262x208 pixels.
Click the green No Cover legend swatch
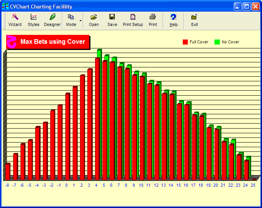tap(217, 42)
